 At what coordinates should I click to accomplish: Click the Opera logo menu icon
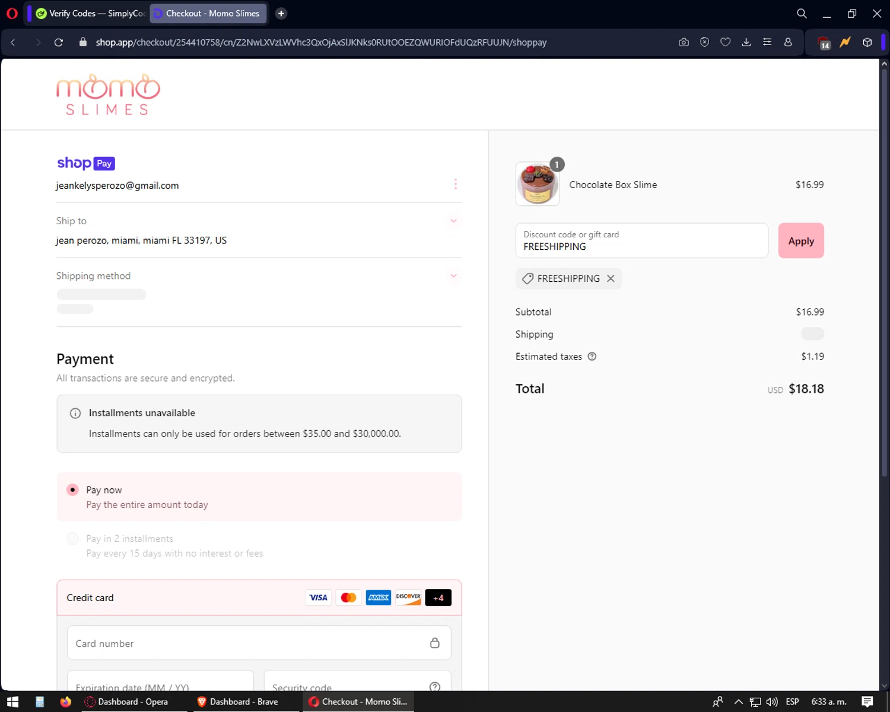pyautogui.click(x=12, y=13)
